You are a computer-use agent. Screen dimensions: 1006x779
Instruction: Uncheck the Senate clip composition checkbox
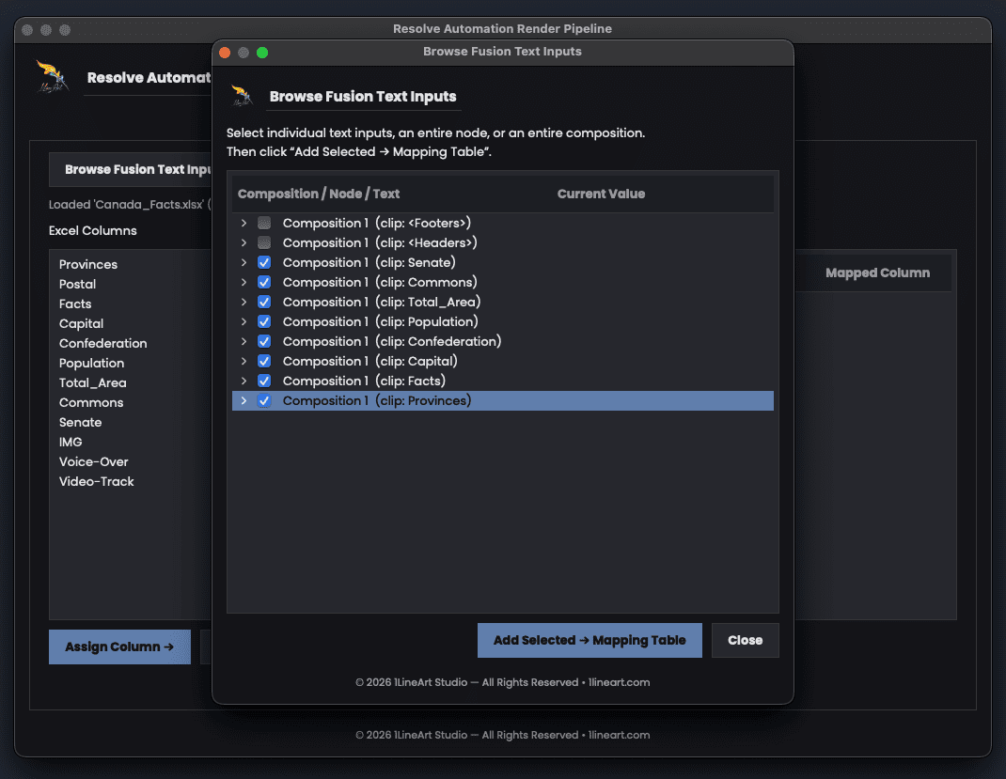(x=263, y=262)
